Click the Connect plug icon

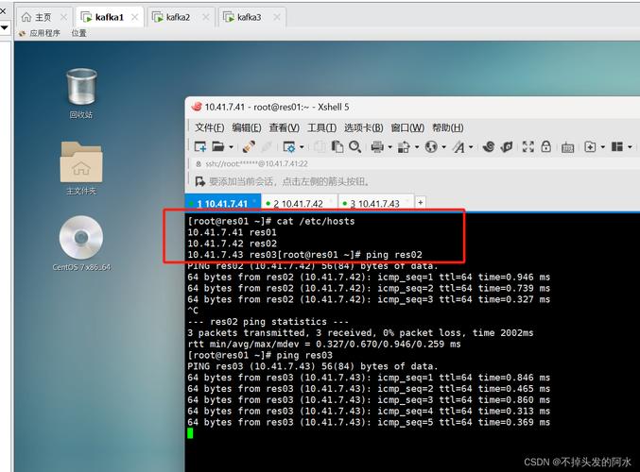[249, 146]
